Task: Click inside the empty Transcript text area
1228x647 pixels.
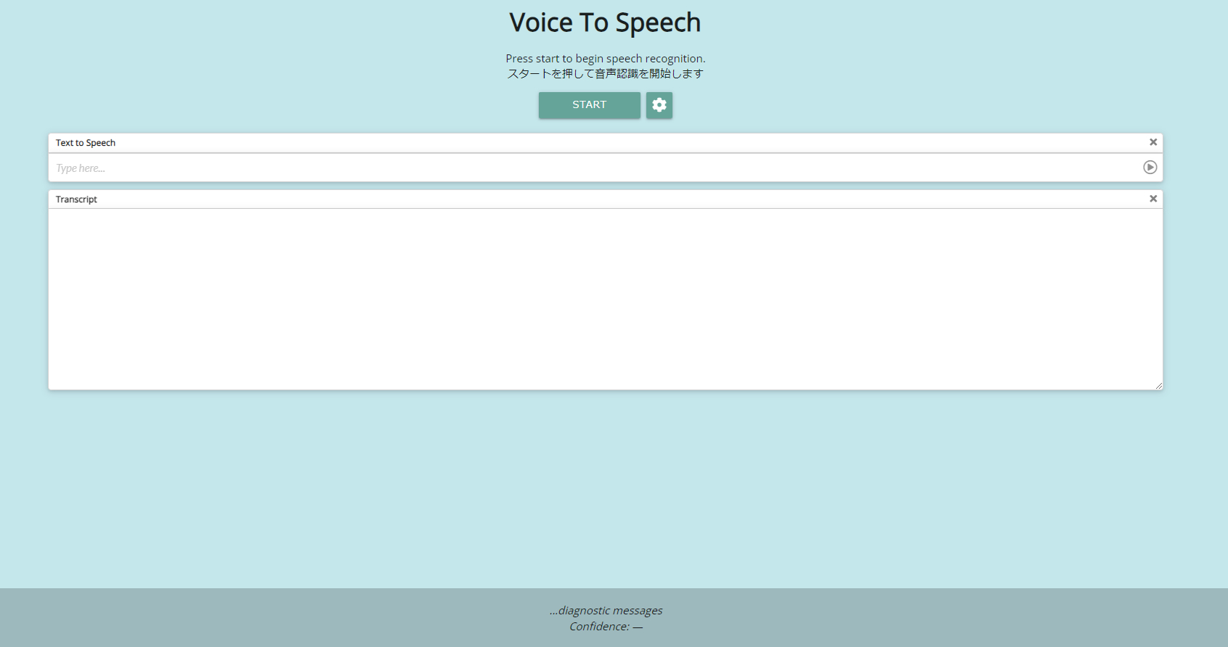Action: point(605,299)
